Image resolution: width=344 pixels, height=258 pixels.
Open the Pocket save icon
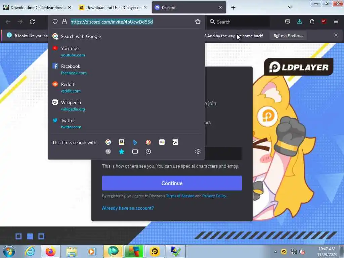click(x=288, y=21)
